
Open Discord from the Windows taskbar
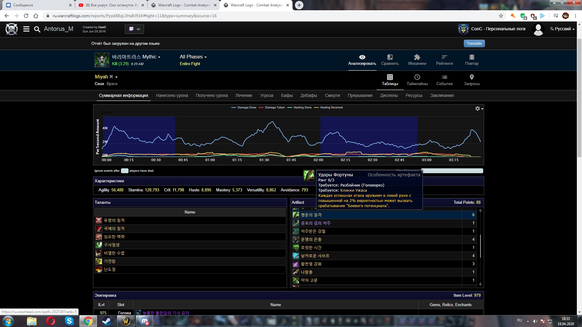point(145,321)
